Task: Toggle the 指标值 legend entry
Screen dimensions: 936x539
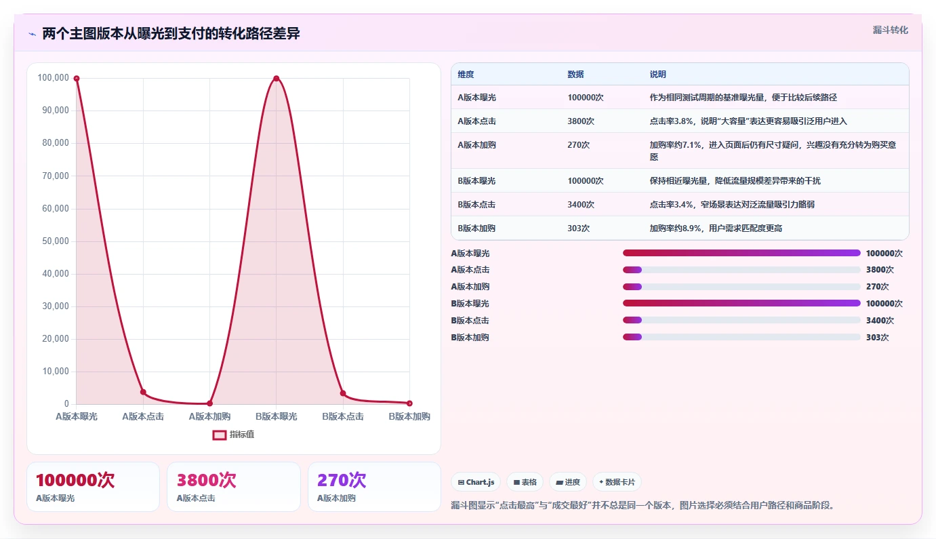Action: pyautogui.click(x=234, y=435)
